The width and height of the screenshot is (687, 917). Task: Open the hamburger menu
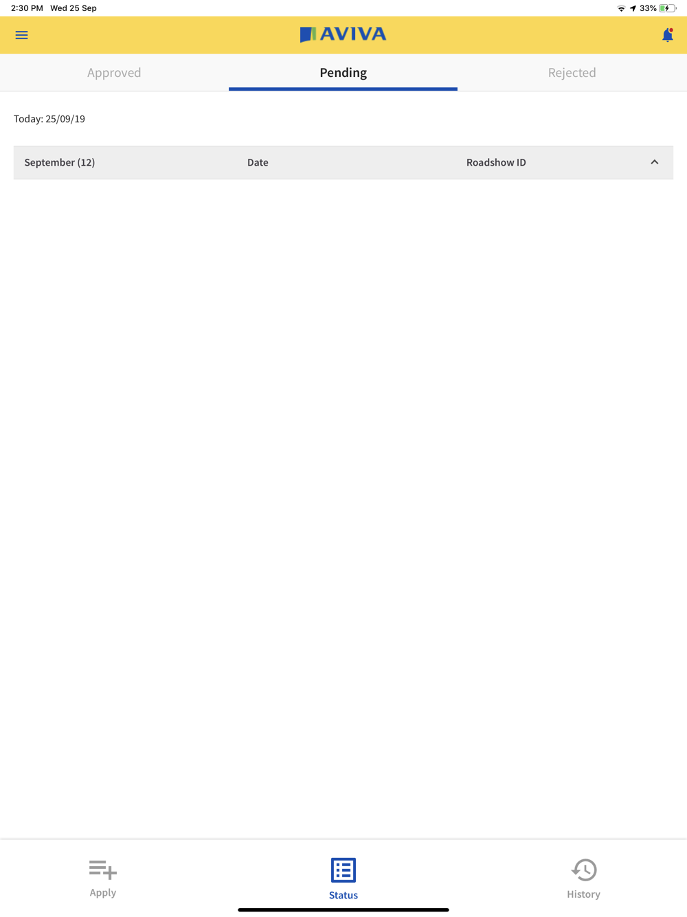(x=21, y=35)
